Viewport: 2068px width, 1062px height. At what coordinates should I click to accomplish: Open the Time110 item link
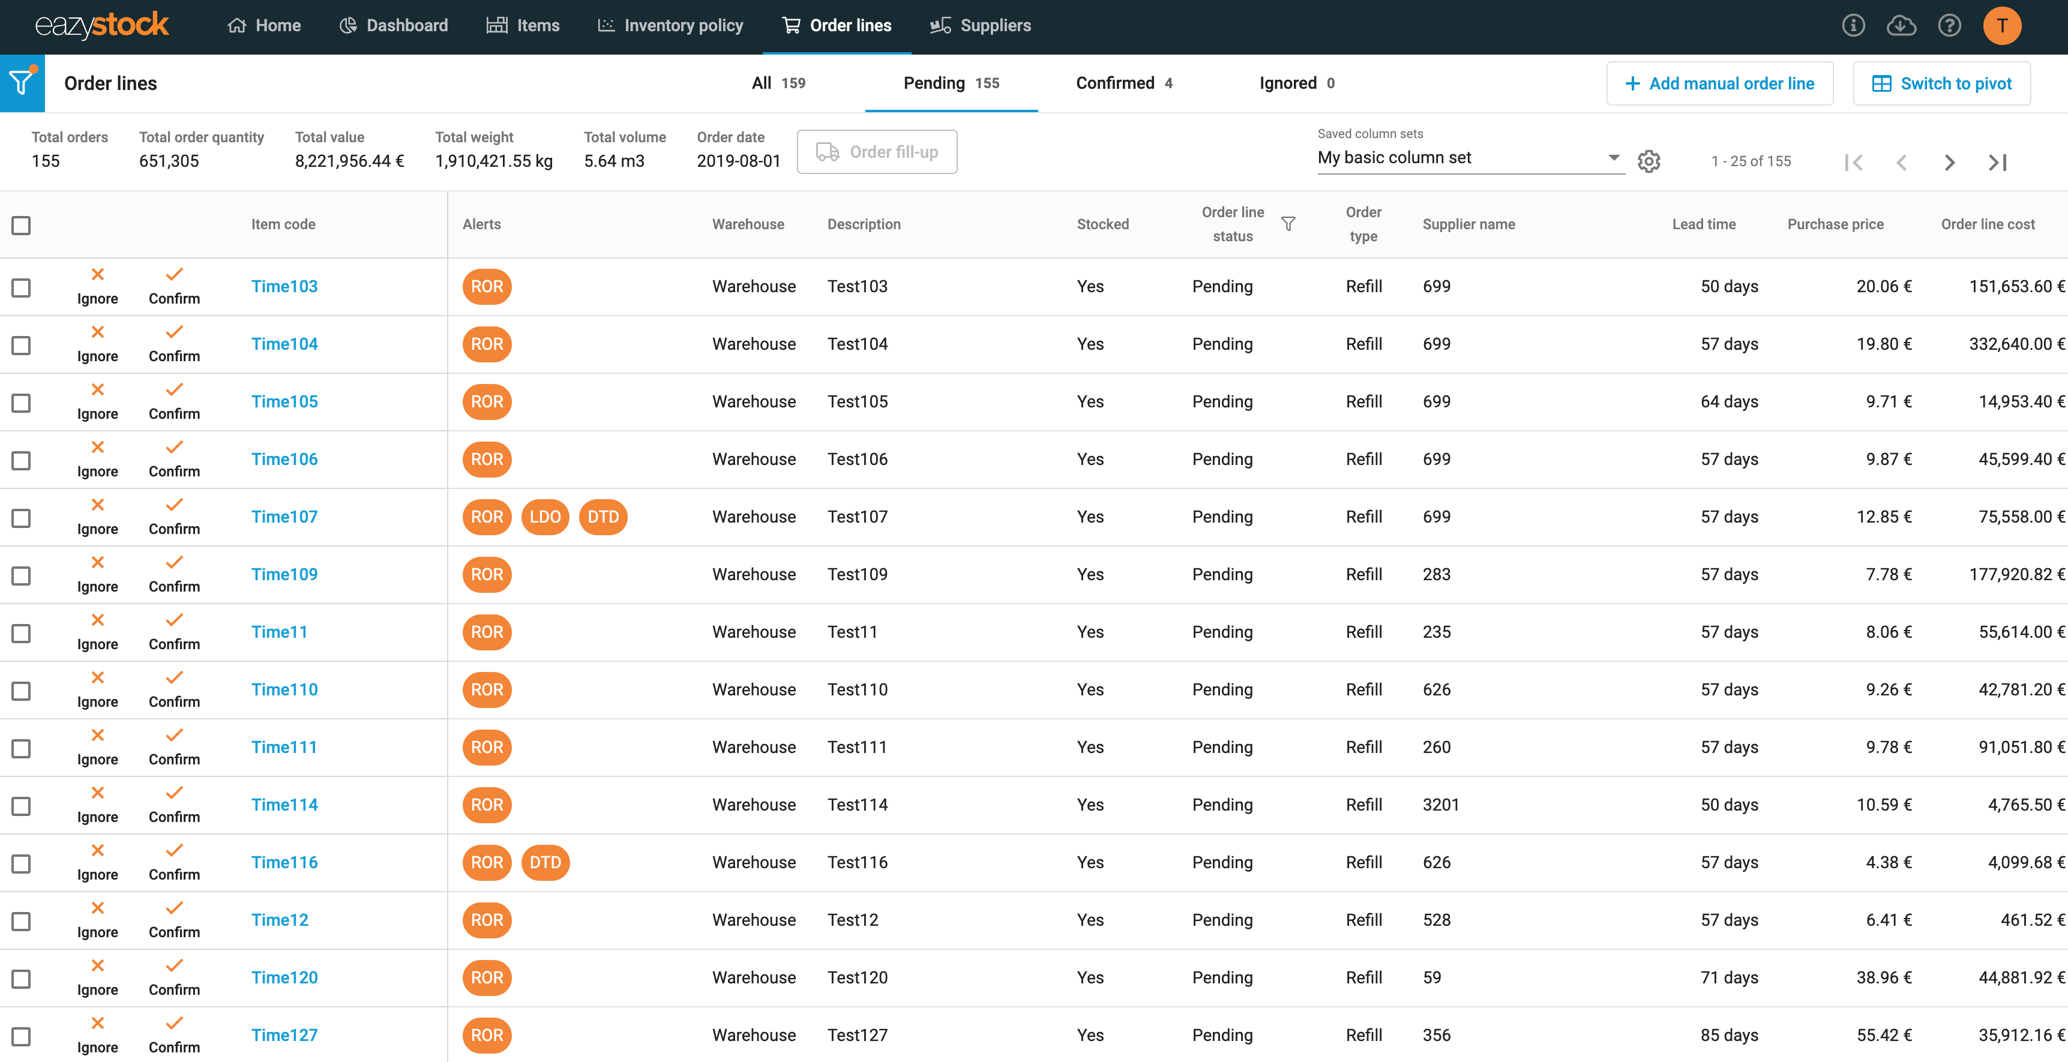(284, 689)
